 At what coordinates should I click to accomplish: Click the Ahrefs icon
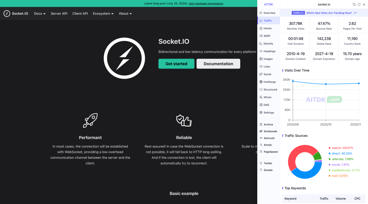point(261,145)
